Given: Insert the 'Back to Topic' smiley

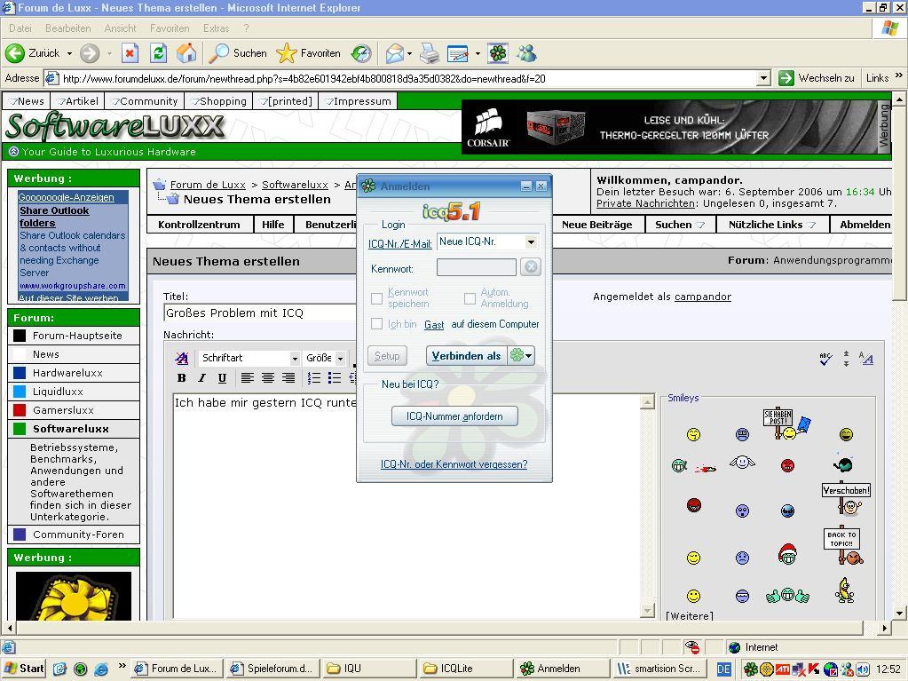Looking at the screenshot, I should pos(843,546).
